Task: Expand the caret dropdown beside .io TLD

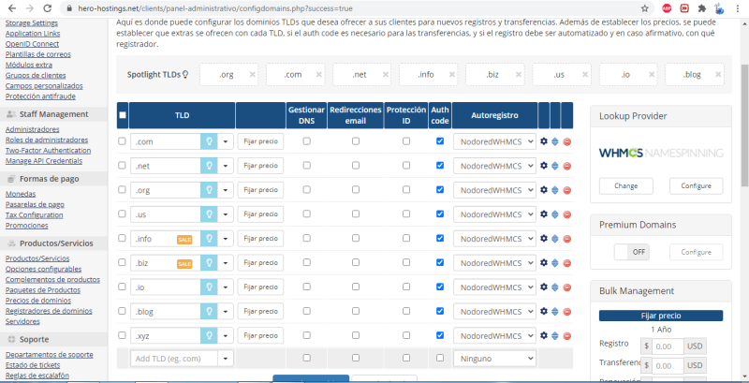Action: click(x=226, y=287)
